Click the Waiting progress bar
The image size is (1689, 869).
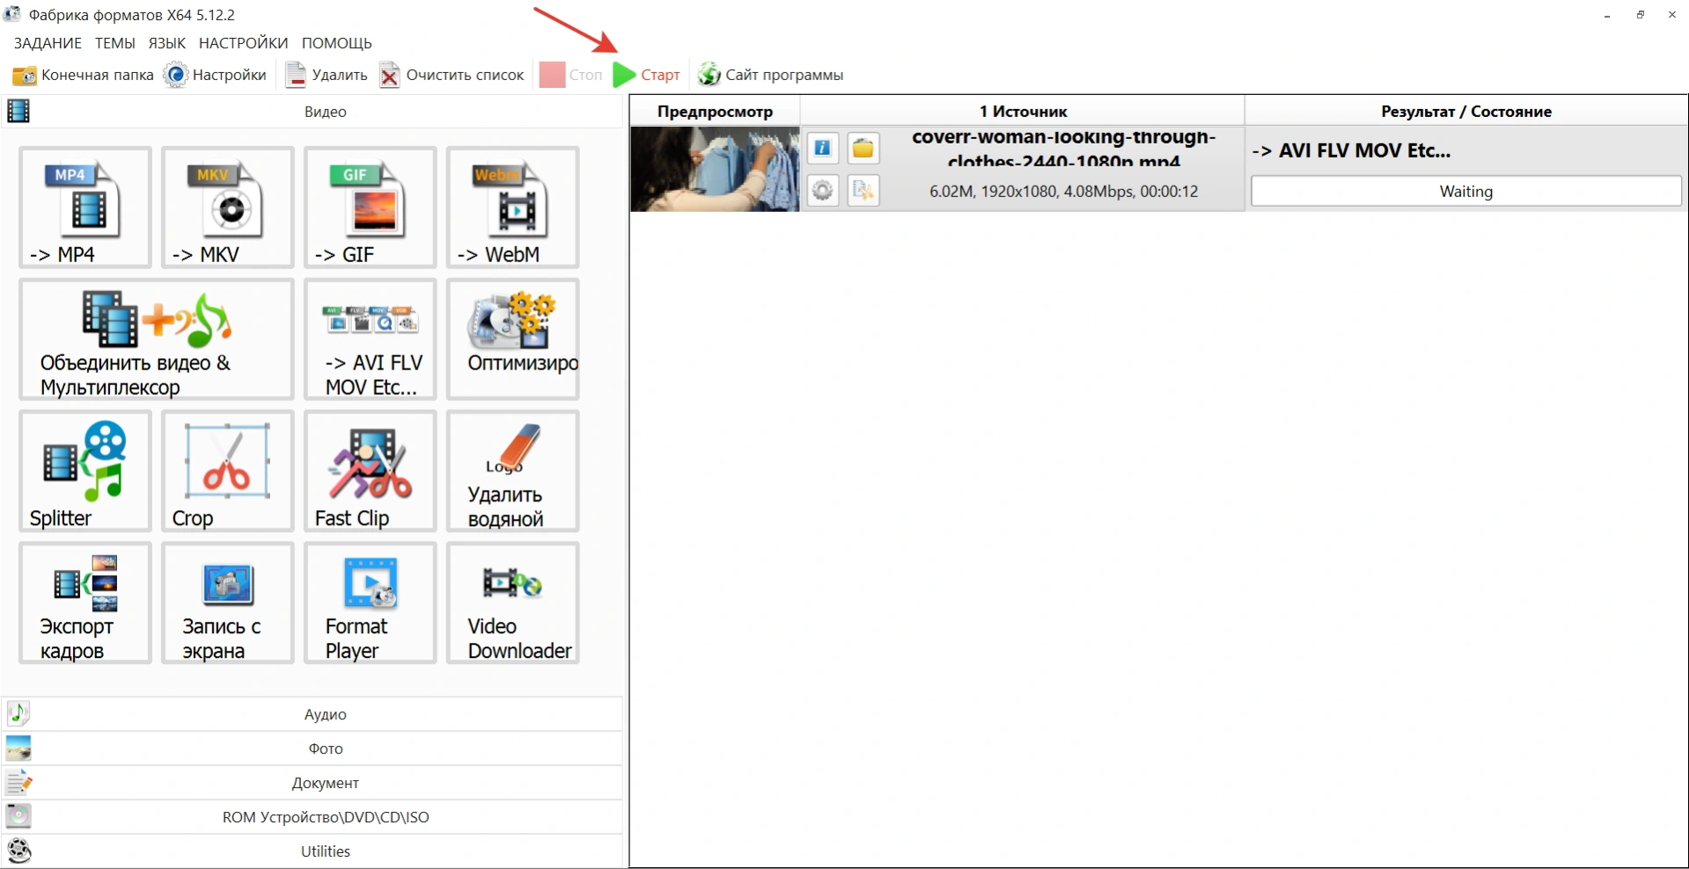pyautogui.click(x=1465, y=191)
